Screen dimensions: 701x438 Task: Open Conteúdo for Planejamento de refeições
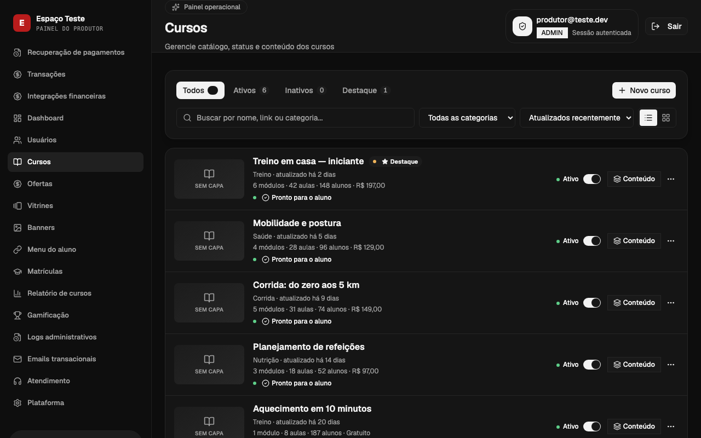[x=634, y=365]
